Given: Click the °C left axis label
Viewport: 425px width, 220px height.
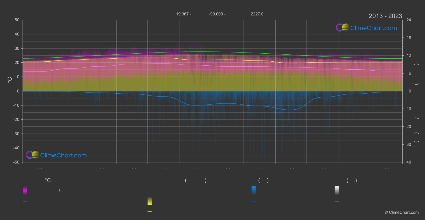Looking at the screenshot, I should (x=10, y=80).
